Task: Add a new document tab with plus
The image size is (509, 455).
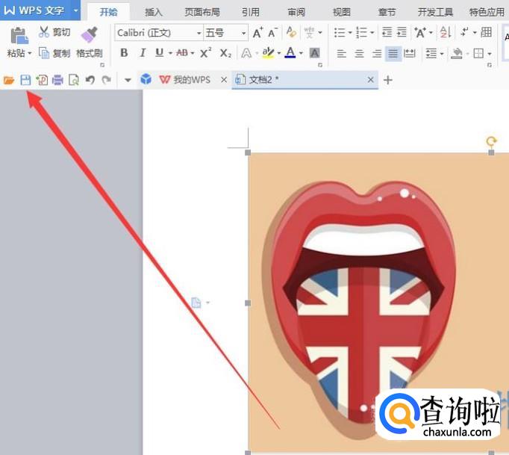Action: [x=387, y=80]
